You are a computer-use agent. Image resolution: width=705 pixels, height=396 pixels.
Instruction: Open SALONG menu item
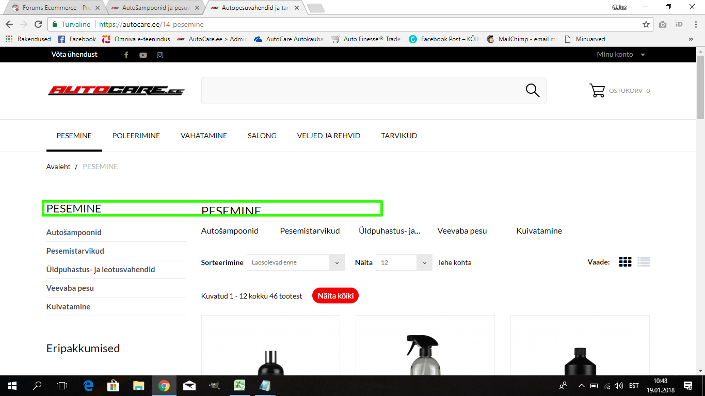click(x=262, y=136)
